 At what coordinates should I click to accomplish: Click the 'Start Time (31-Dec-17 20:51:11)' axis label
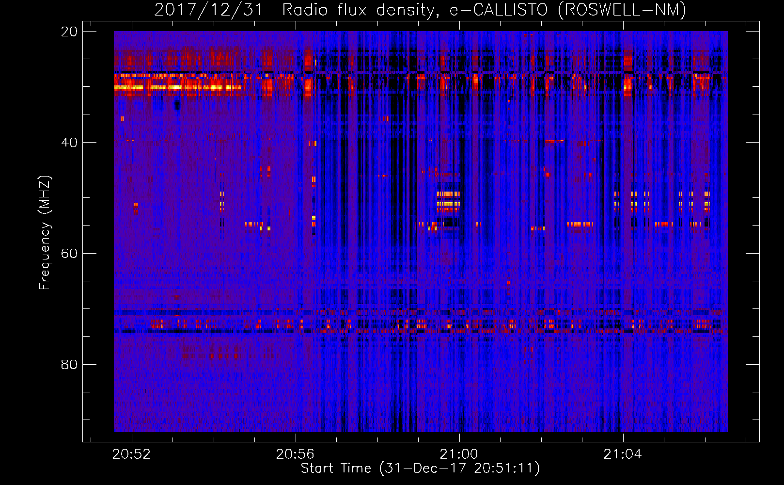(420, 469)
